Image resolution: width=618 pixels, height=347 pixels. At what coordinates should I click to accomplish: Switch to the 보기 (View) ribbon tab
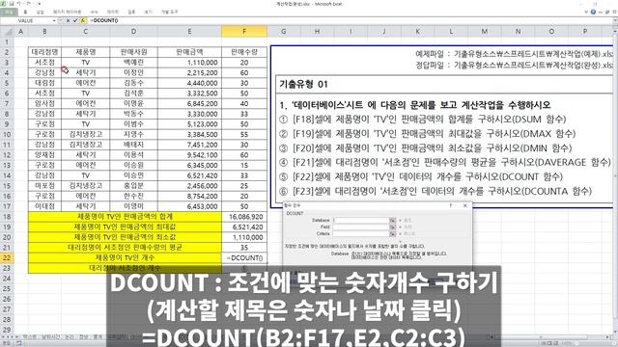point(148,13)
